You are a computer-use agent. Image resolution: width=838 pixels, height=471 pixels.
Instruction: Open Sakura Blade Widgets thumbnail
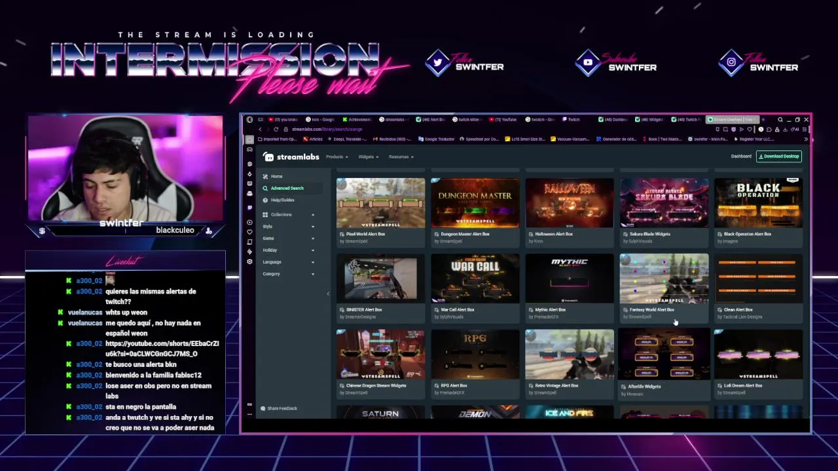point(664,203)
